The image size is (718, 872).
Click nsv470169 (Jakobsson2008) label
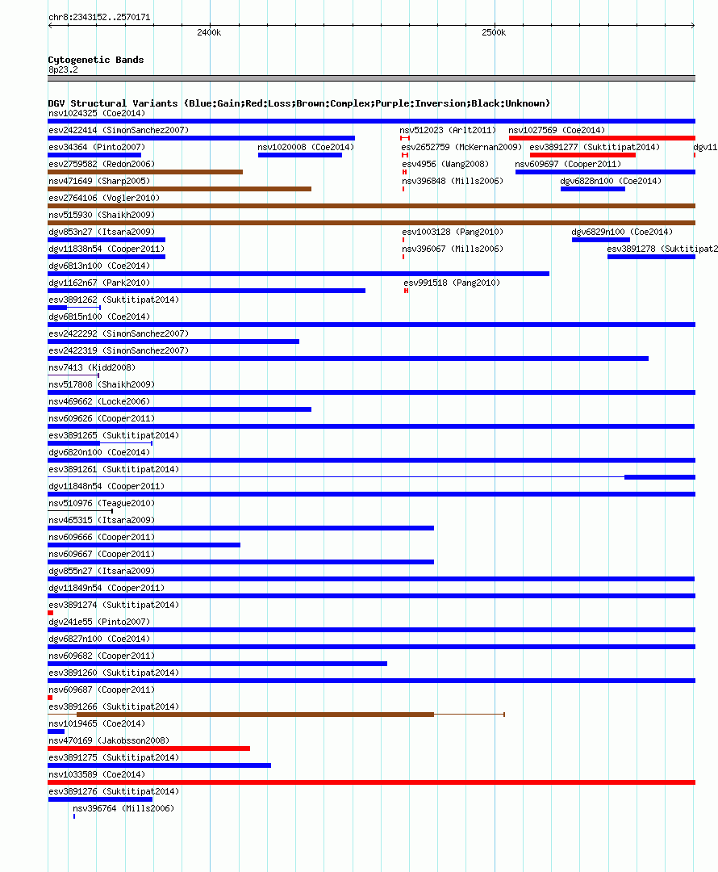pos(109,740)
